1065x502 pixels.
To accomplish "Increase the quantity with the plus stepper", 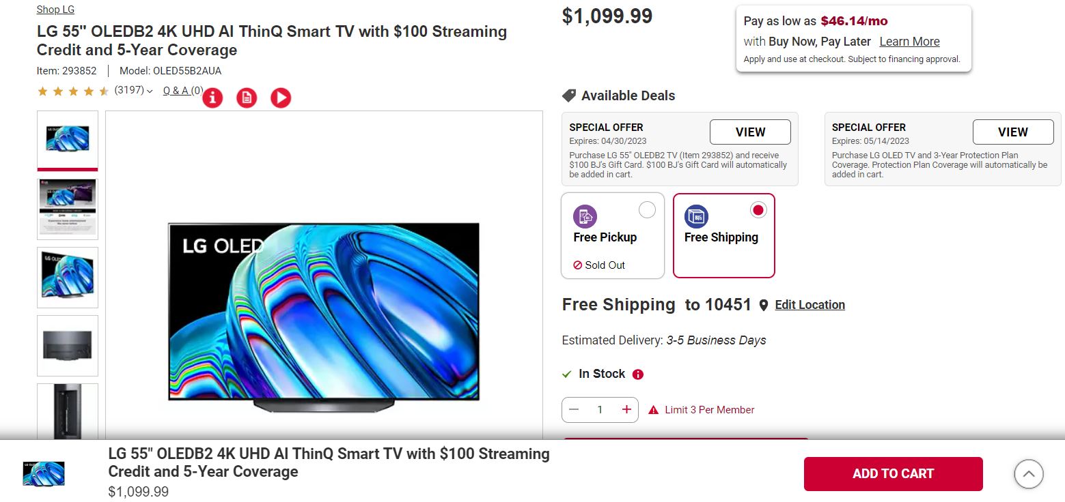I will point(626,409).
